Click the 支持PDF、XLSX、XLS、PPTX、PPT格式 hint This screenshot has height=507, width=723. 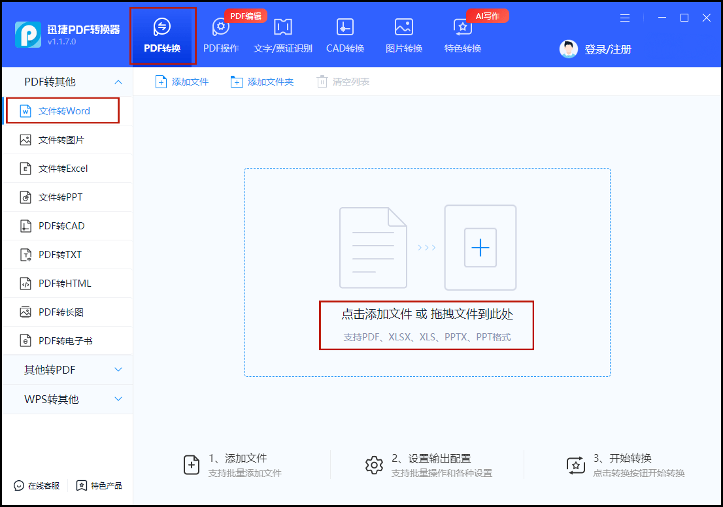click(x=427, y=337)
